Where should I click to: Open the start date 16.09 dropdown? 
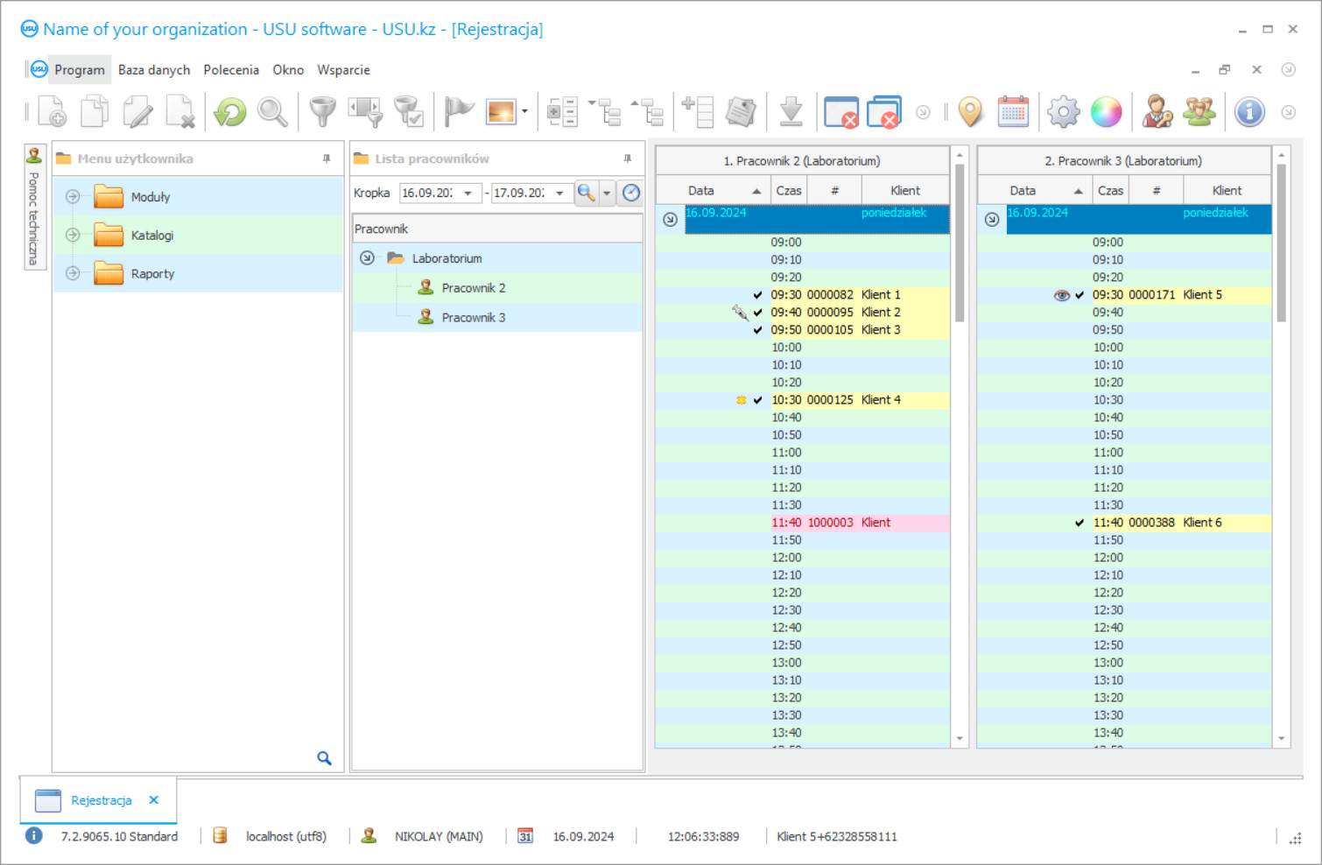coord(468,193)
